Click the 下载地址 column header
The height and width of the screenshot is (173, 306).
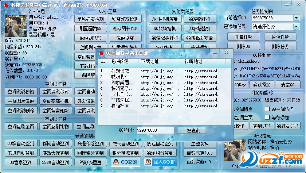coord(160,62)
